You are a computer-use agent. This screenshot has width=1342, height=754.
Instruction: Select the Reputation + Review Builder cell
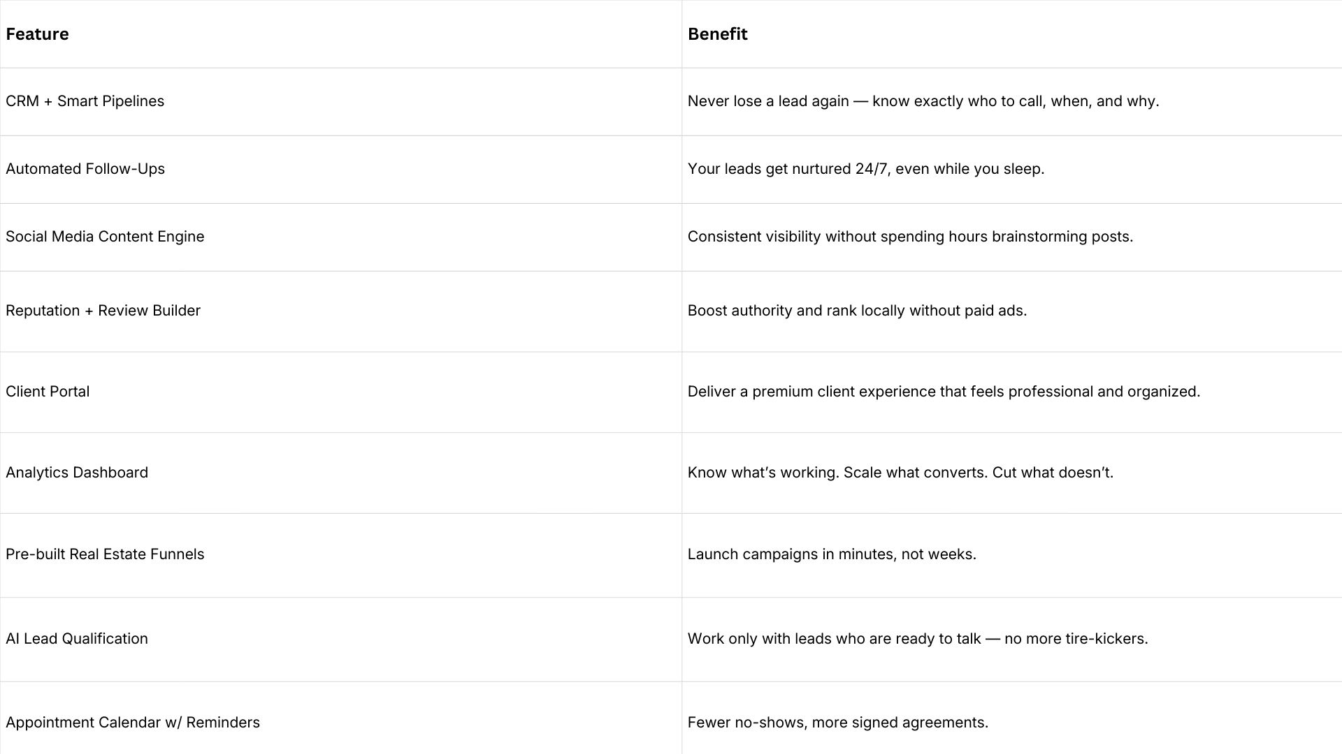click(x=103, y=311)
